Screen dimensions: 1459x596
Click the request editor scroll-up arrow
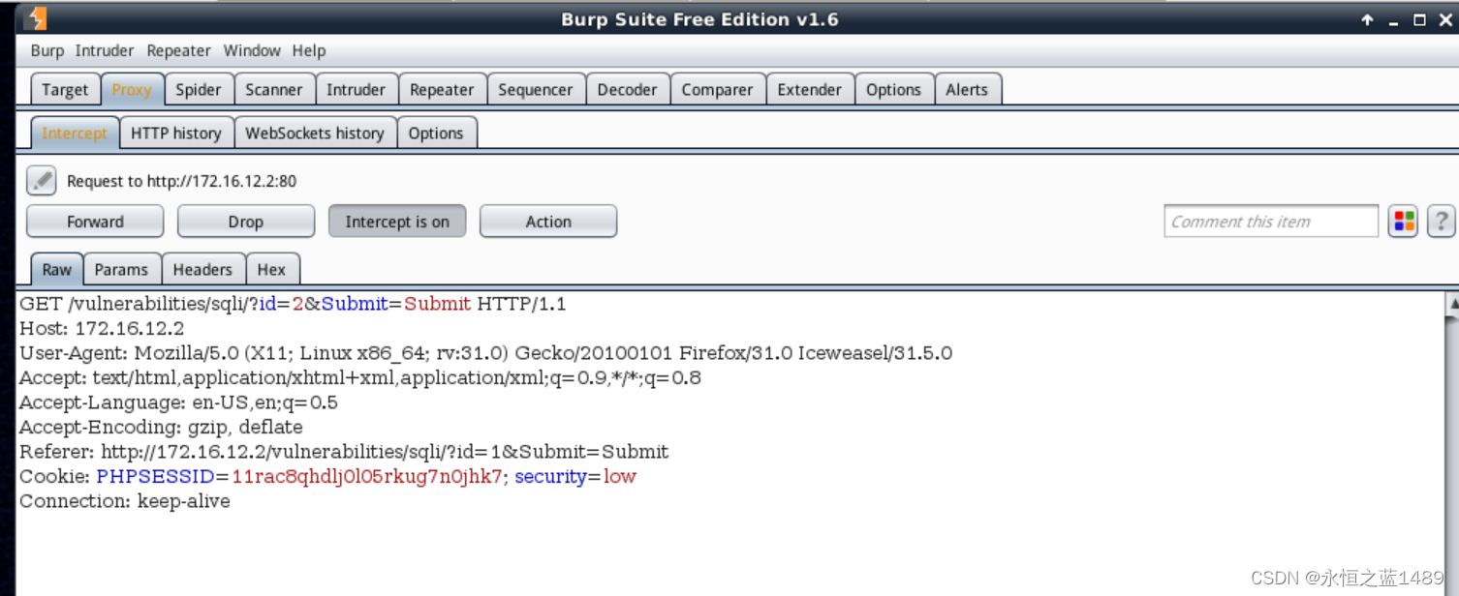[x=1451, y=304]
